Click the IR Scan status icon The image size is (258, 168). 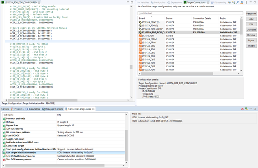point(4,122)
